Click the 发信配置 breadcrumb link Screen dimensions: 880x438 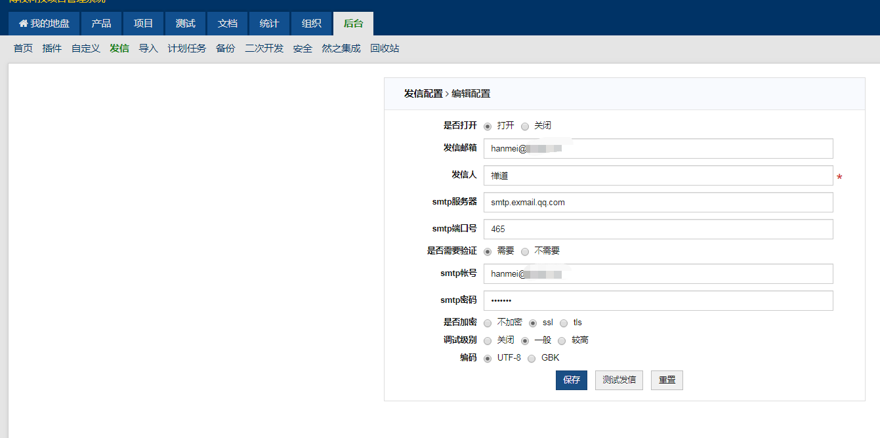pyautogui.click(x=423, y=94)
